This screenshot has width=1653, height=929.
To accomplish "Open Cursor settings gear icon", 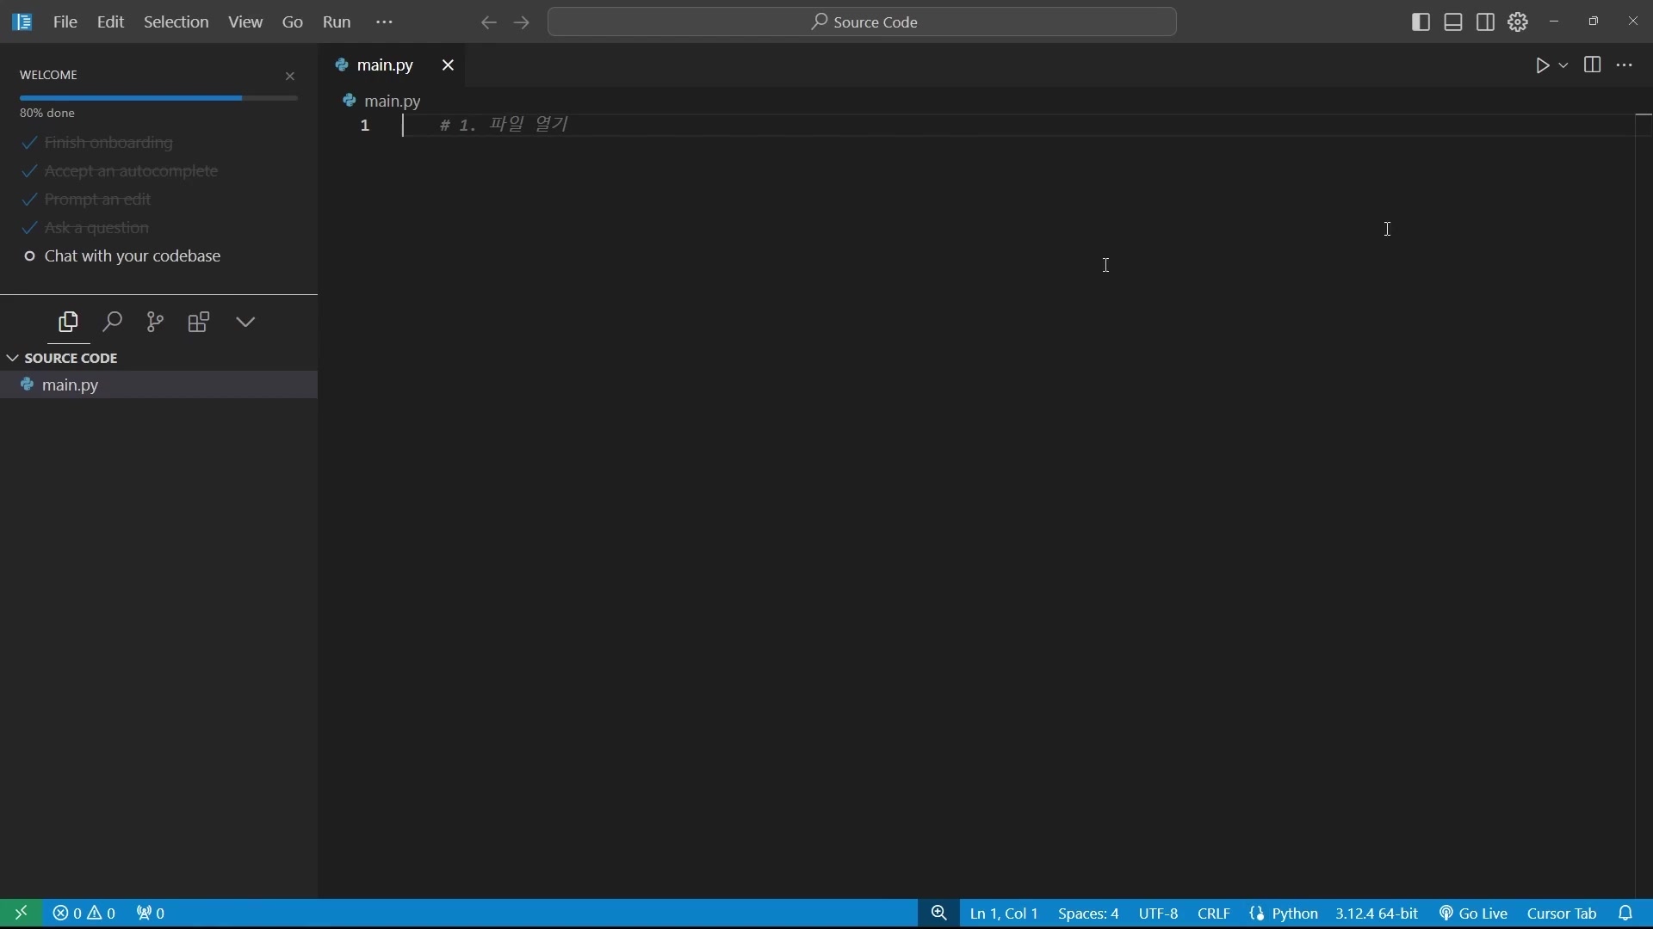I will pyautogui.click(x=1519, y=22).
